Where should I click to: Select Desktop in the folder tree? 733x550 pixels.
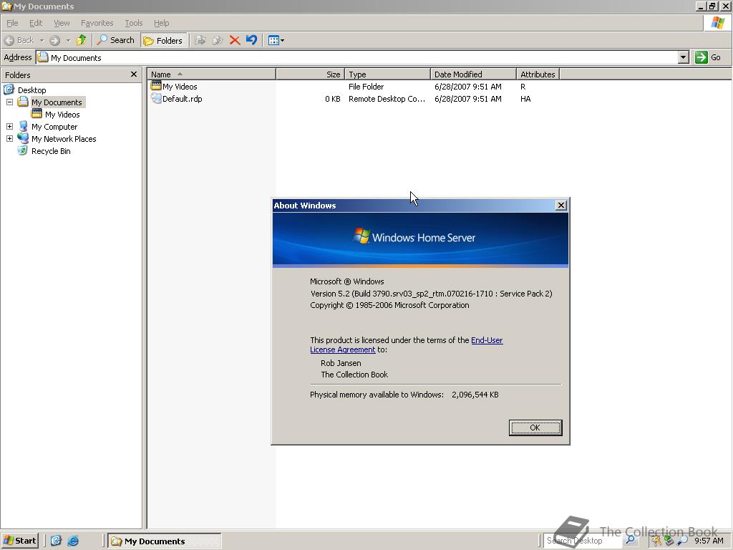31,90
